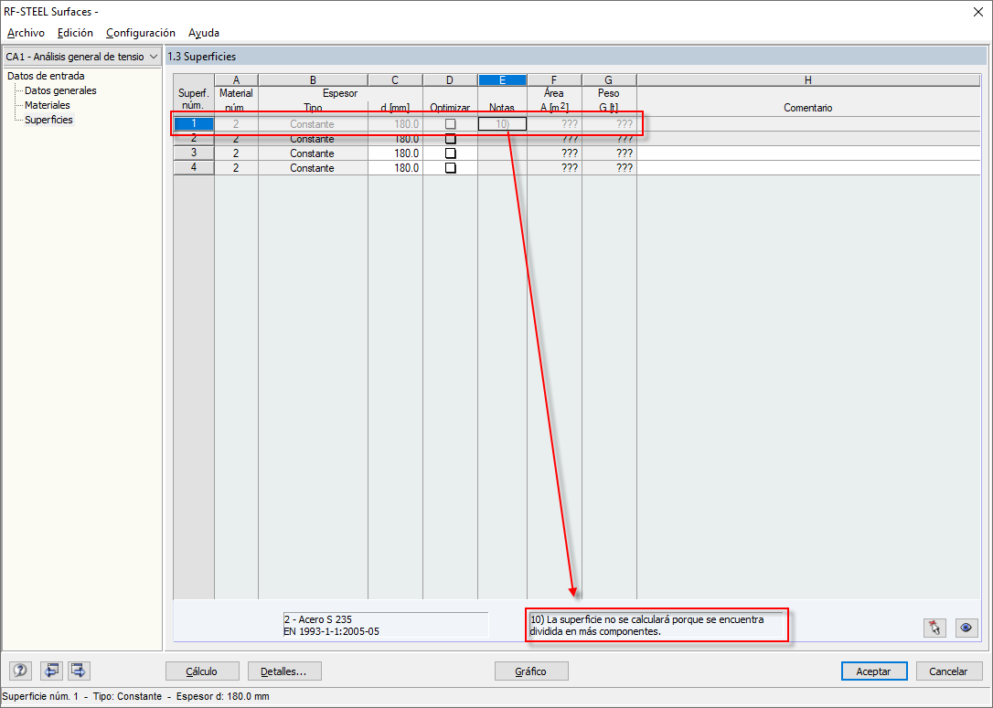Image resolution: width=993 pixels, height=708 pixels.
Task: Click the eye view mode icon
Action: pos(966,628)
